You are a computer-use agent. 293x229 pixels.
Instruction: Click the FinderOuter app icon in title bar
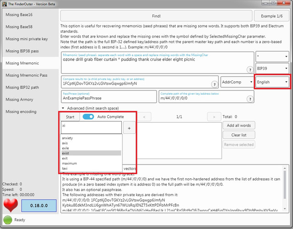[x=5, y=4]
